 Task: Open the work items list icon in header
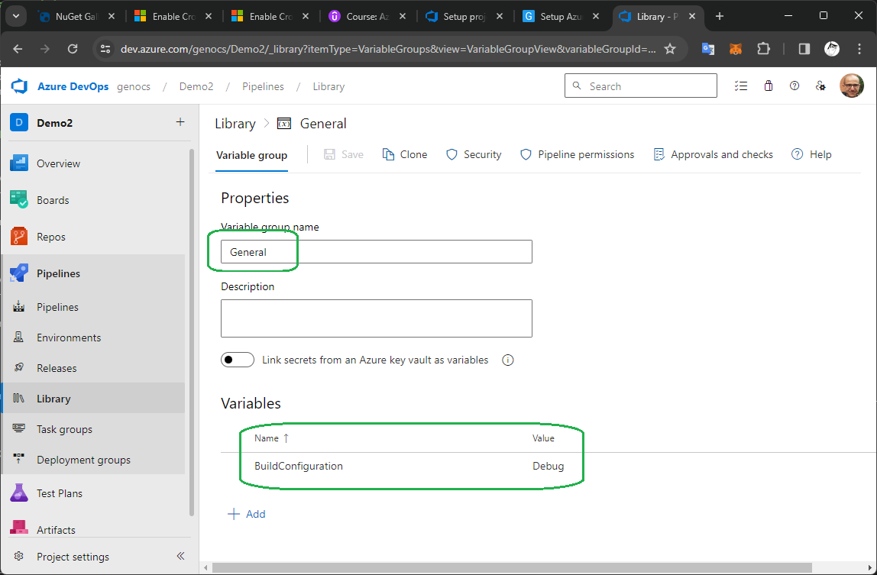[740, 86]
